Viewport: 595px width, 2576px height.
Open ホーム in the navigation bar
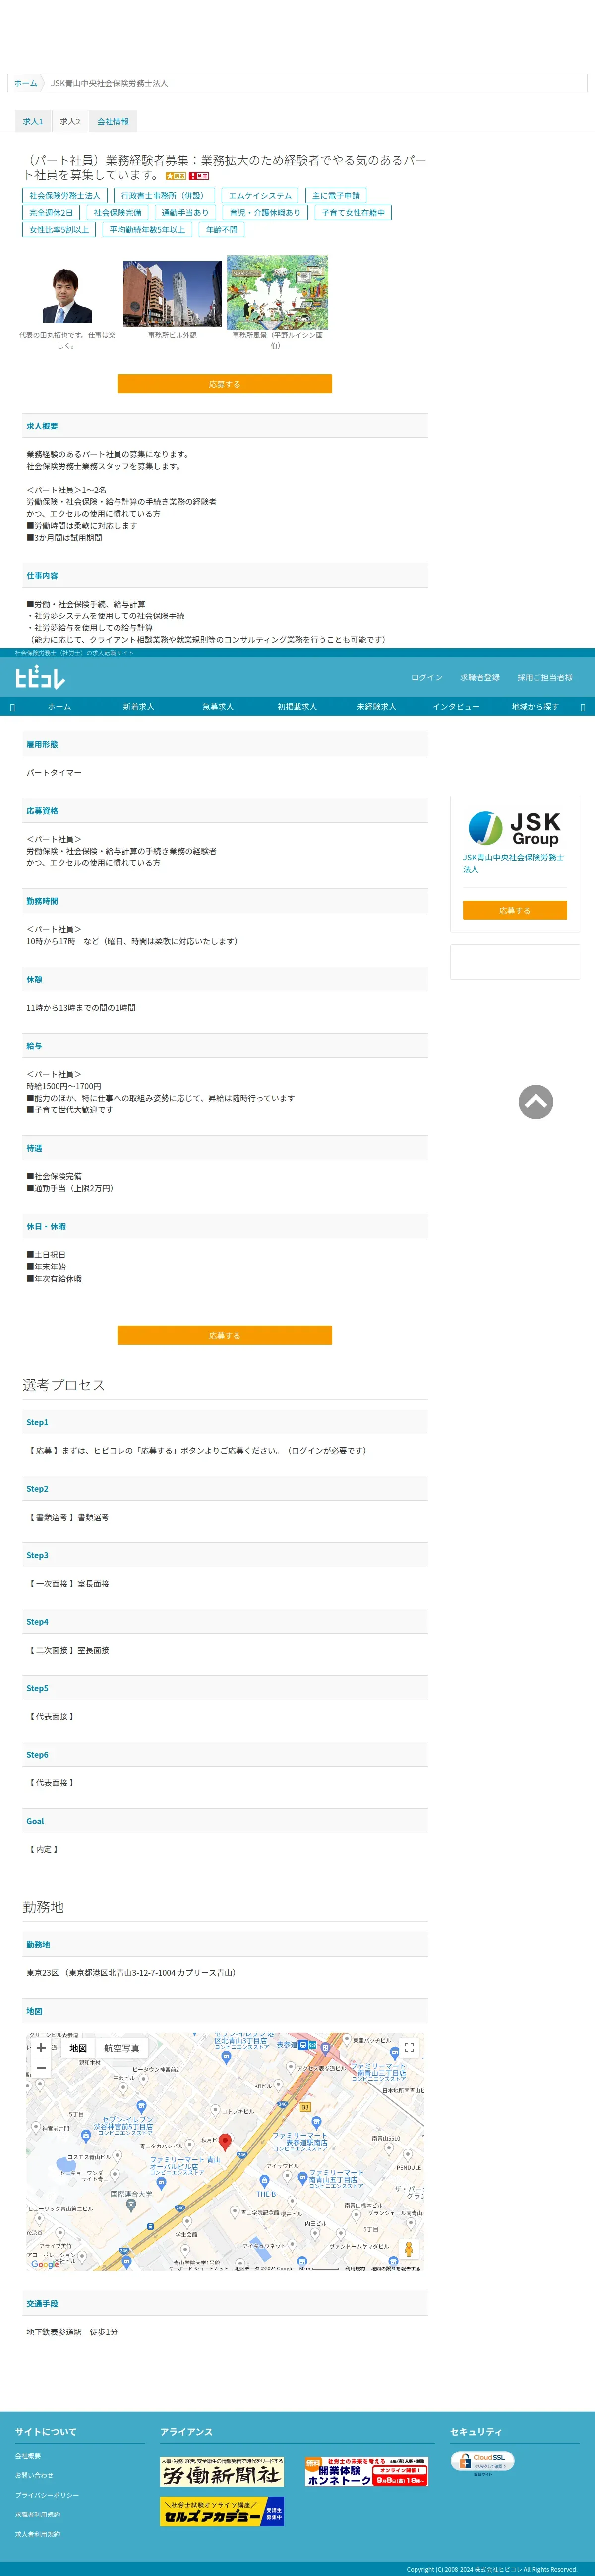coord(59,707)
